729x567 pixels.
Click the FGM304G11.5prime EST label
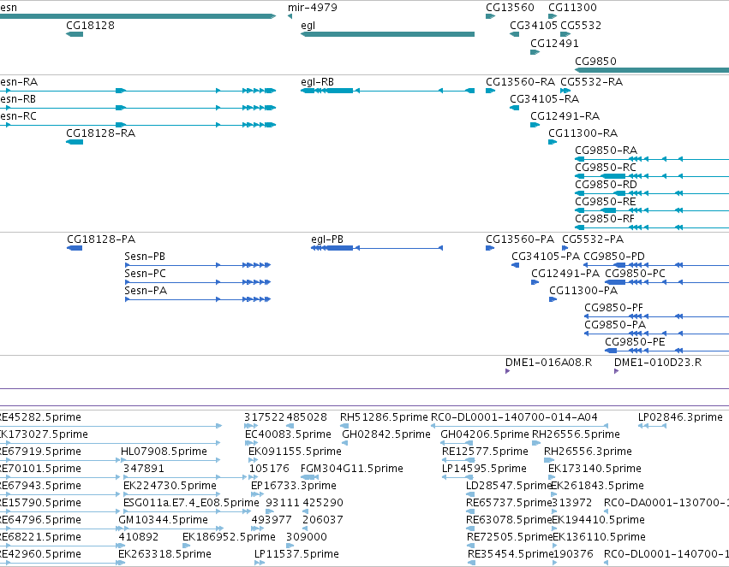(x=352, y=469)
